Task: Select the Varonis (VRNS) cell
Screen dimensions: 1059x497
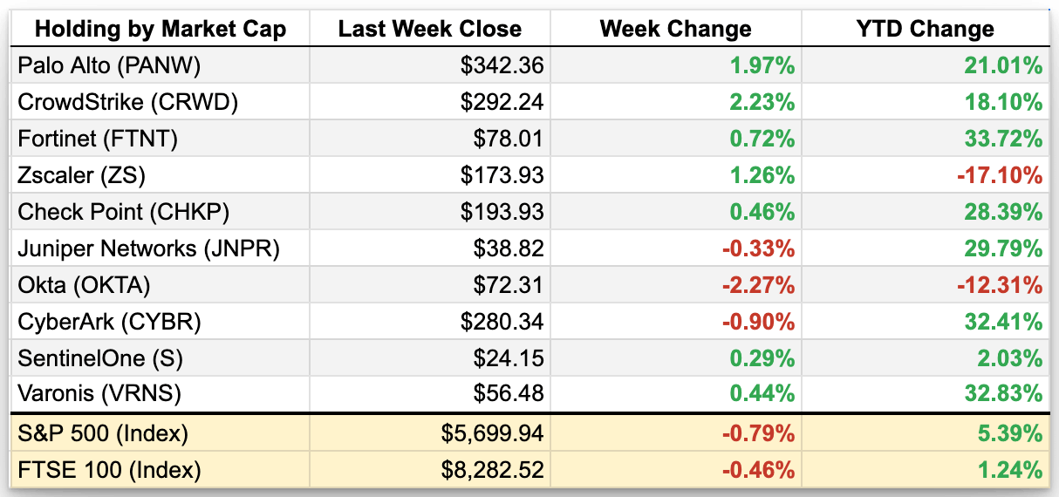Action: pos(99,394)
